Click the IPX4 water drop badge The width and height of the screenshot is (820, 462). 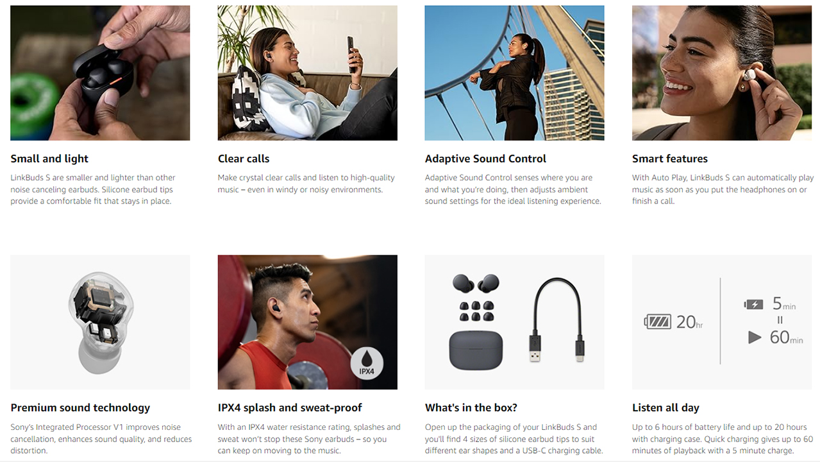pyautogui.click(x=367, y=363)
